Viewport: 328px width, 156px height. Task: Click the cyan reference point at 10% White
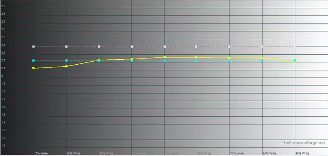(34, 60)
